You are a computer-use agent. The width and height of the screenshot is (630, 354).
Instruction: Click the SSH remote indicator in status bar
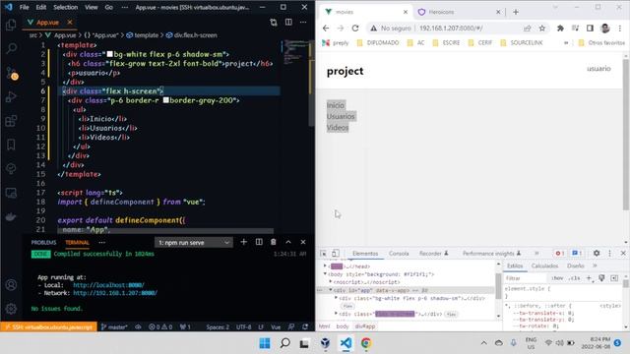[48, 327]
